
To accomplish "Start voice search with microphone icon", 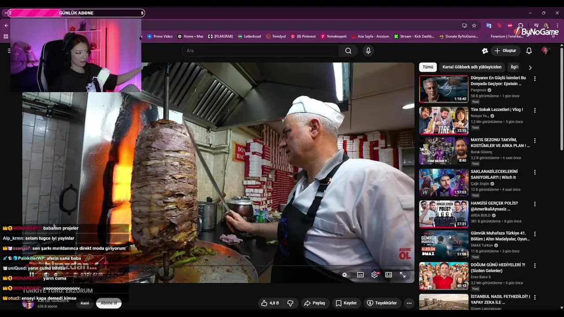I will coord(368,51).
